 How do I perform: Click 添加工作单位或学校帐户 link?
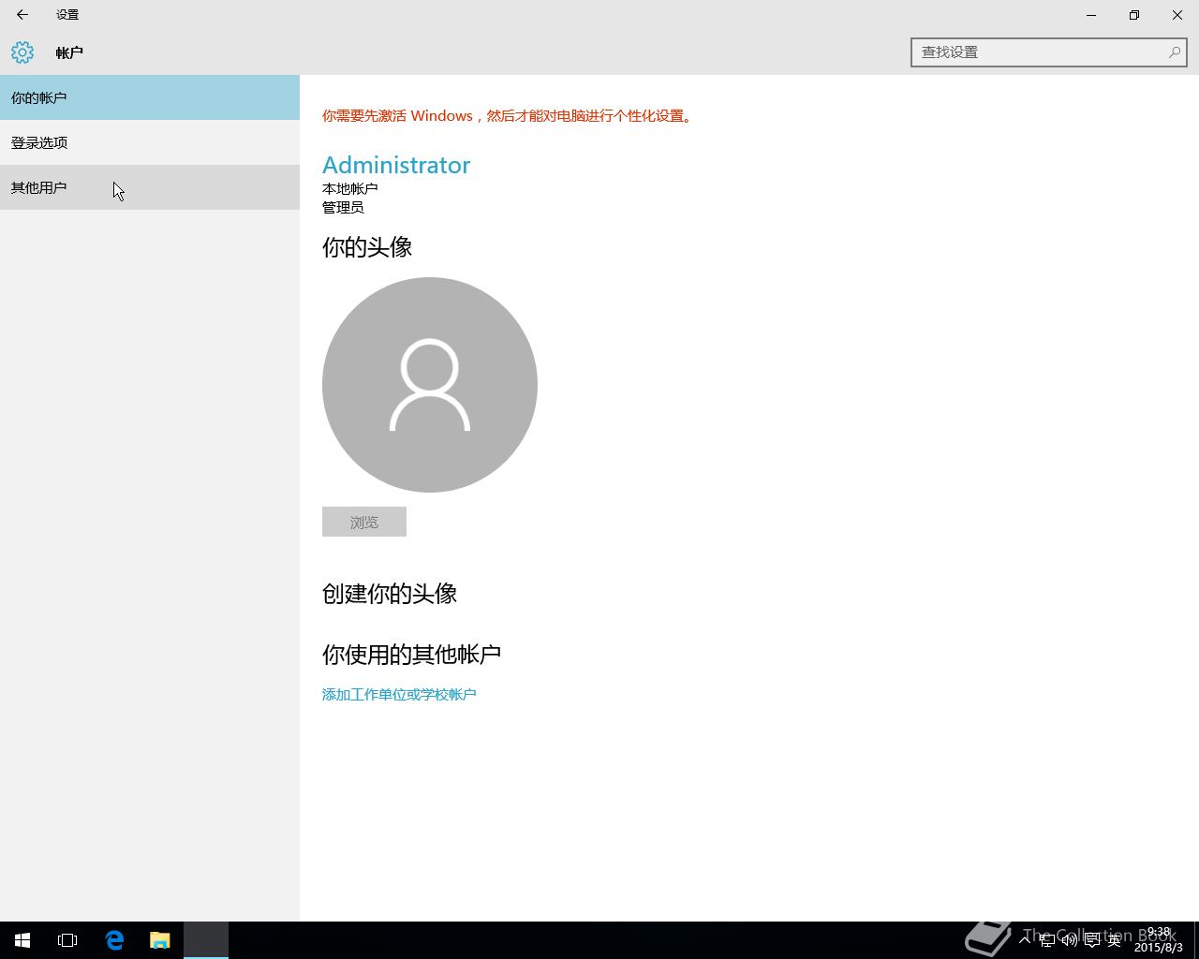(x=399, y=694)
